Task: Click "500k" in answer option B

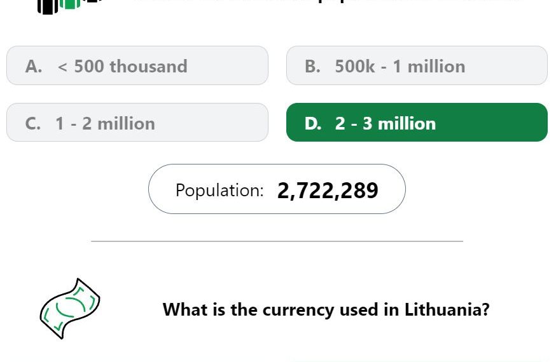Action: [x=355, y=66]
